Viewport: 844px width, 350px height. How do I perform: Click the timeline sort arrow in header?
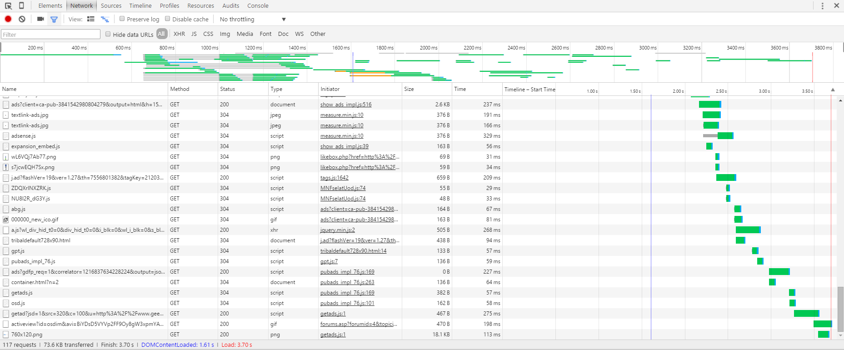click(x=833, y=90)
